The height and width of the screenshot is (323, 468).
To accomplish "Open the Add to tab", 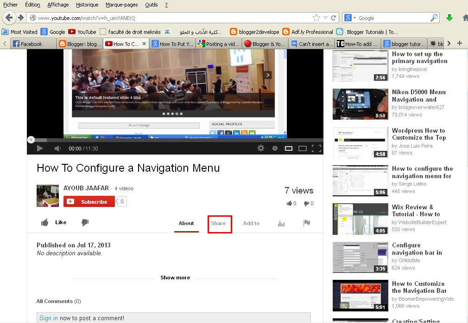I will click(251, 223).
